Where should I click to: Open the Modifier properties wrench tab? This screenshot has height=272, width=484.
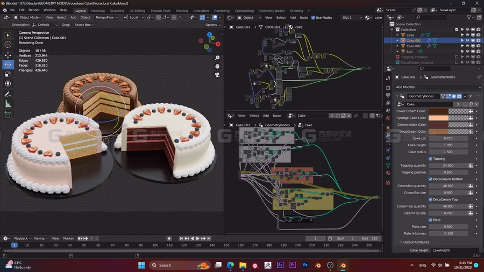click(388, 135)
